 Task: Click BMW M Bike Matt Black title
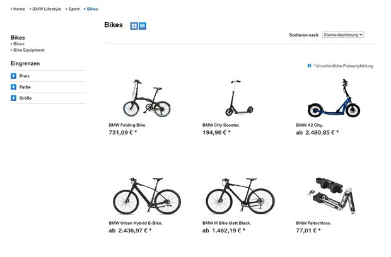click(227, 223)
